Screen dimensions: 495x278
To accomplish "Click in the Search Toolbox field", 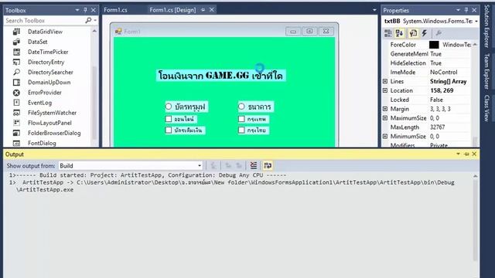I will pos(44,21).
